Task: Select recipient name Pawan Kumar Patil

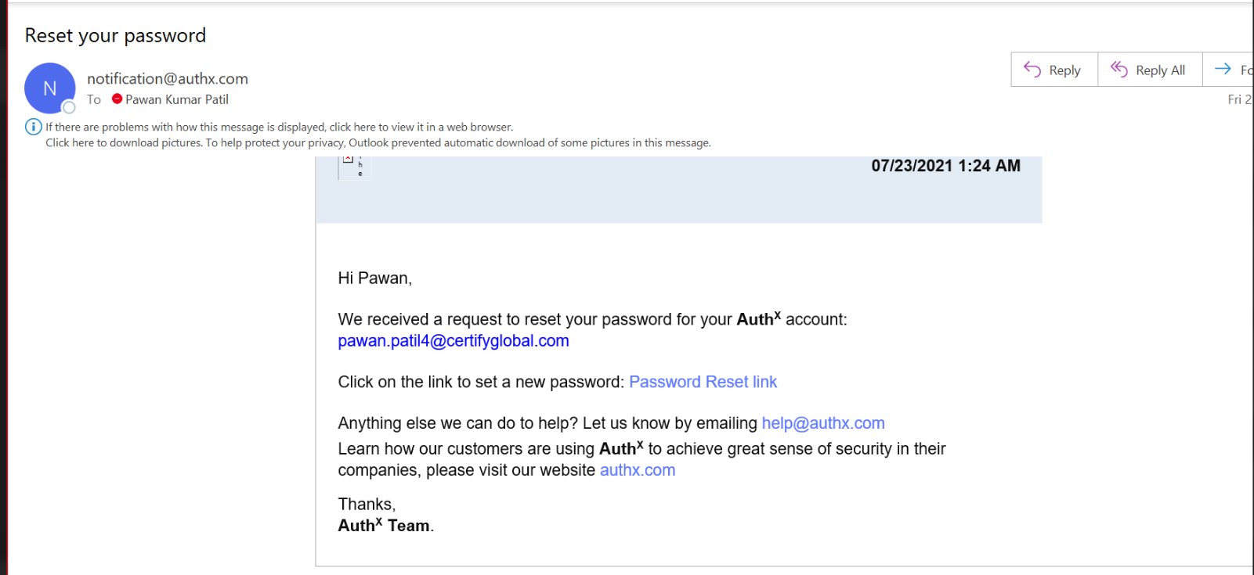Action: 177,99
